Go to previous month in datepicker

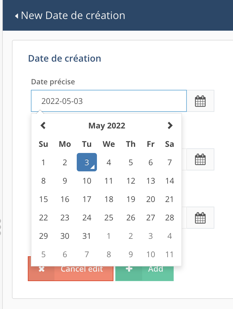point(43,125)
